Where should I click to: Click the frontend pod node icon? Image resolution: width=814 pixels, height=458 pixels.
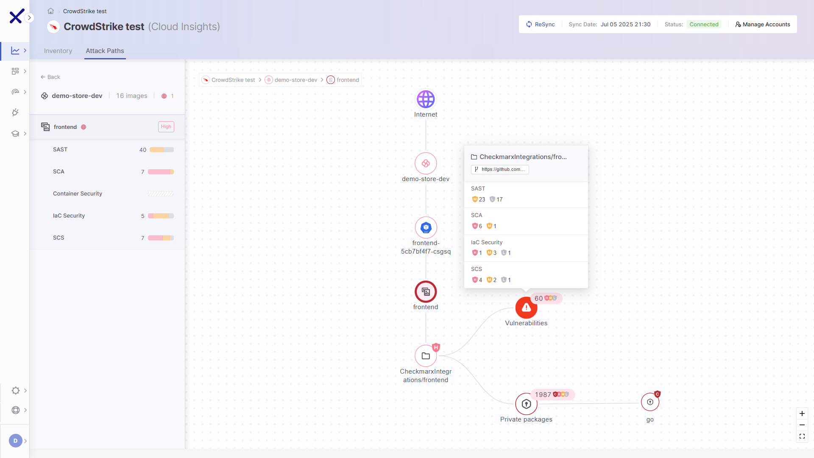click(426, 228)
